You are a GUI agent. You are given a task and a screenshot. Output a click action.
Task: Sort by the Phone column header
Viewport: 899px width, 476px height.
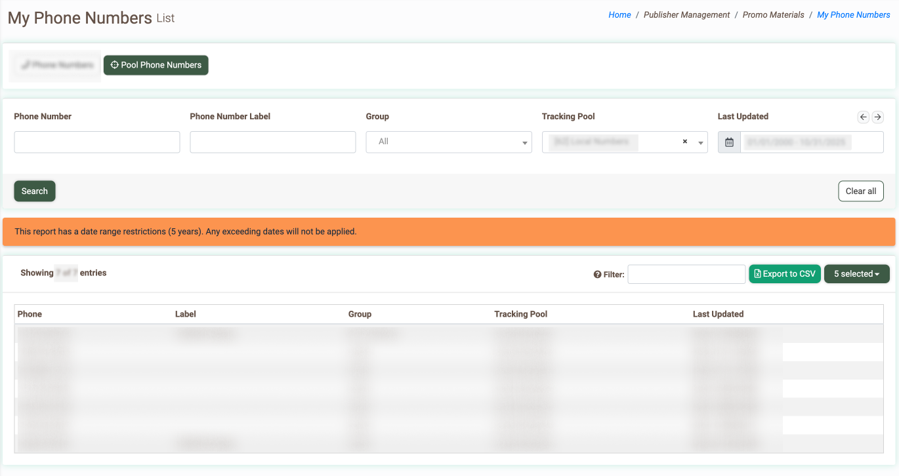click(x=30, y=314)
